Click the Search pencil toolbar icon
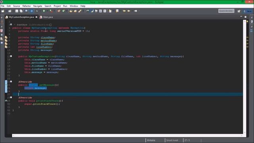Viewport: 254px width, 143px height. 80,11
